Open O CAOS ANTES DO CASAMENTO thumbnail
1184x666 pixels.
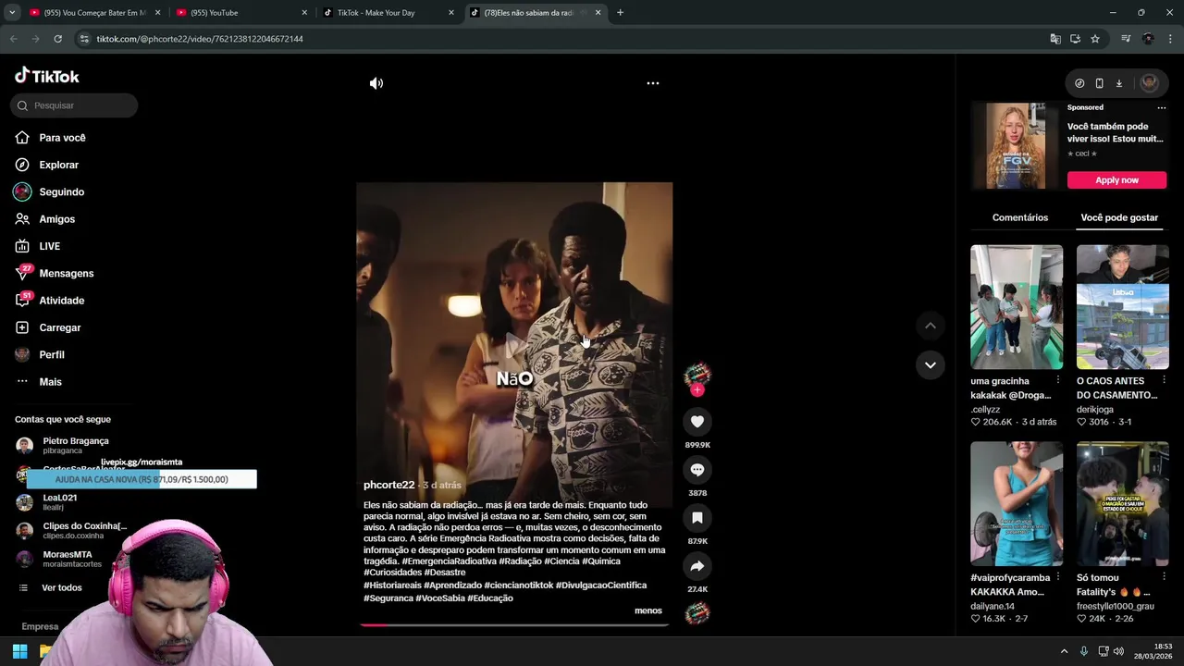point(1122,307)
